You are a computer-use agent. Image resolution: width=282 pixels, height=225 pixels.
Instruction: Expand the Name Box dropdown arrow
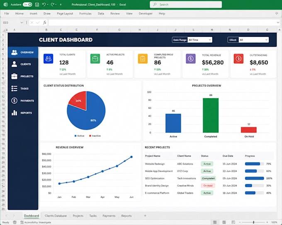(x=22, y=23)
